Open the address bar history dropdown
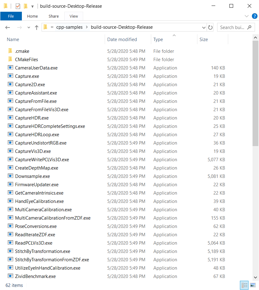Image resolution: width=259 pixels, height=290 pixels. click(x=204, y=27)
